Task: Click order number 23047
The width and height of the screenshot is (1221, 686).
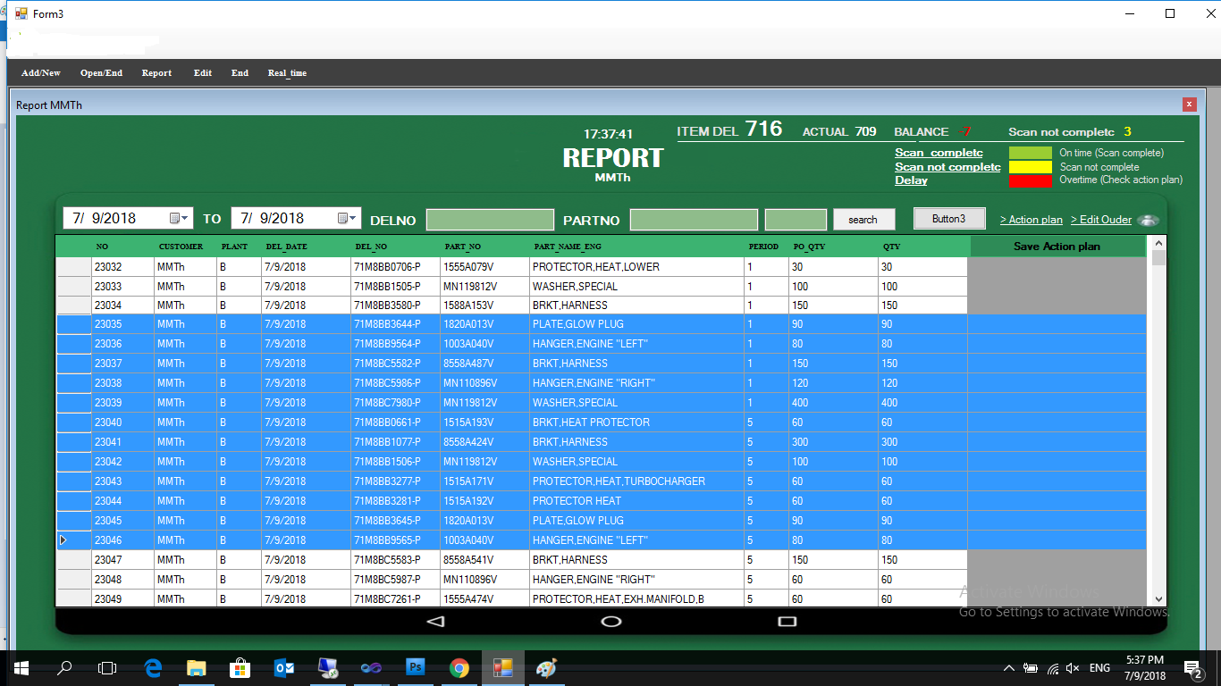Action: pyautogui.click(x=122, y=560)
